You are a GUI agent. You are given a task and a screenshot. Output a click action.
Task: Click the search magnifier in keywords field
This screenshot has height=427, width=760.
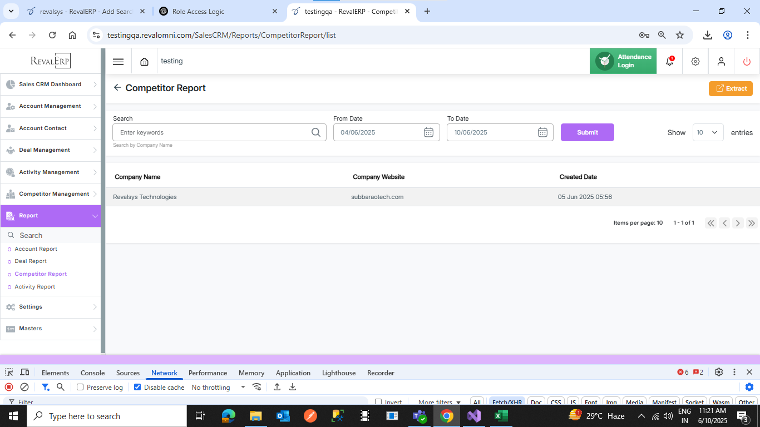pos(315,132)
